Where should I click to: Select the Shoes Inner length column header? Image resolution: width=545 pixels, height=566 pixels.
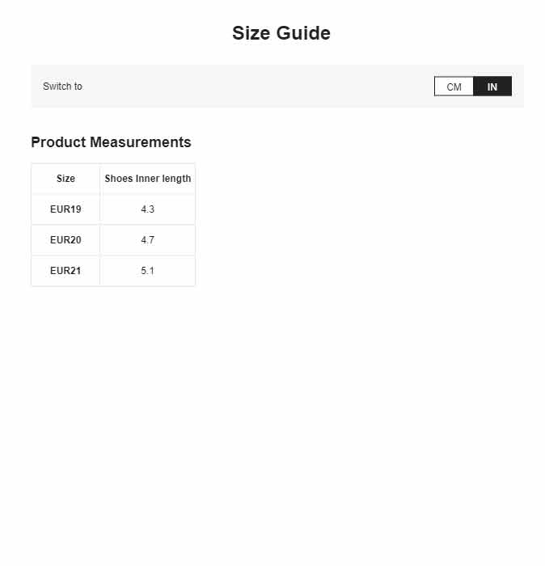pos(148,179)
